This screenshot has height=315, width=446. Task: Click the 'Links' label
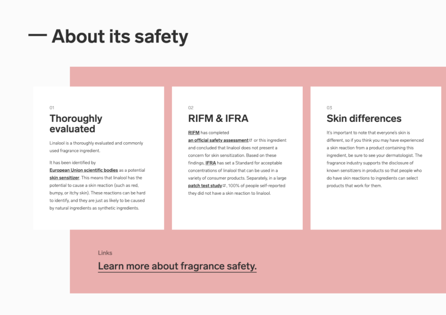click(x=105, y=253)
